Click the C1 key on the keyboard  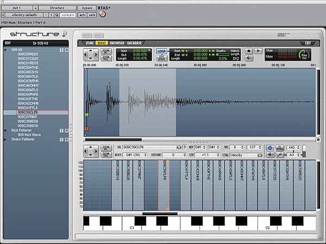click(132, 223)
